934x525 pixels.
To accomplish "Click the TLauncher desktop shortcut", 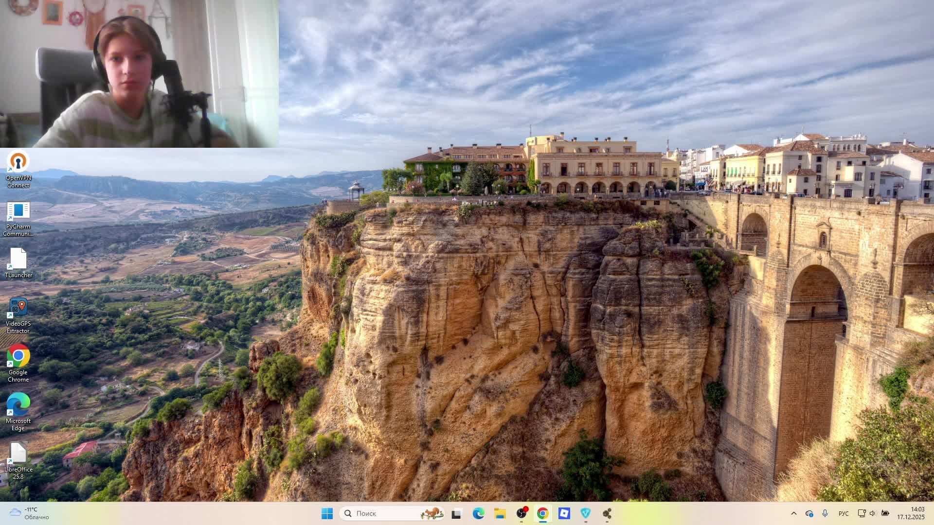I will pos(18,262).
